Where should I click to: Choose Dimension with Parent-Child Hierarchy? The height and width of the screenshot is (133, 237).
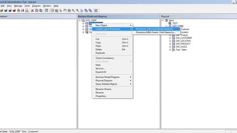pyautogui.click(x=156, y=32)
